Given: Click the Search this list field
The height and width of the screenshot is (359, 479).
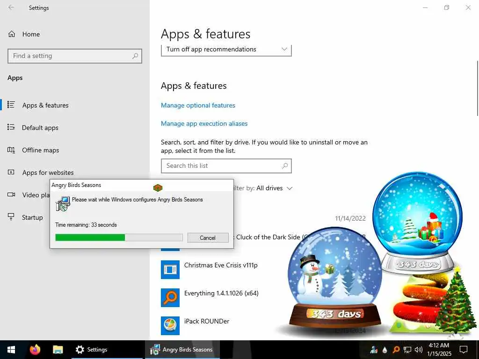Looking at the screenshot, I should [x=226, y=166].
